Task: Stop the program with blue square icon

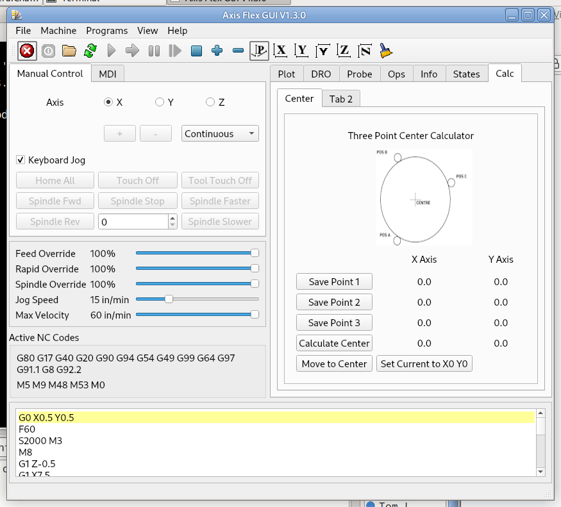Action: point(196,51)
